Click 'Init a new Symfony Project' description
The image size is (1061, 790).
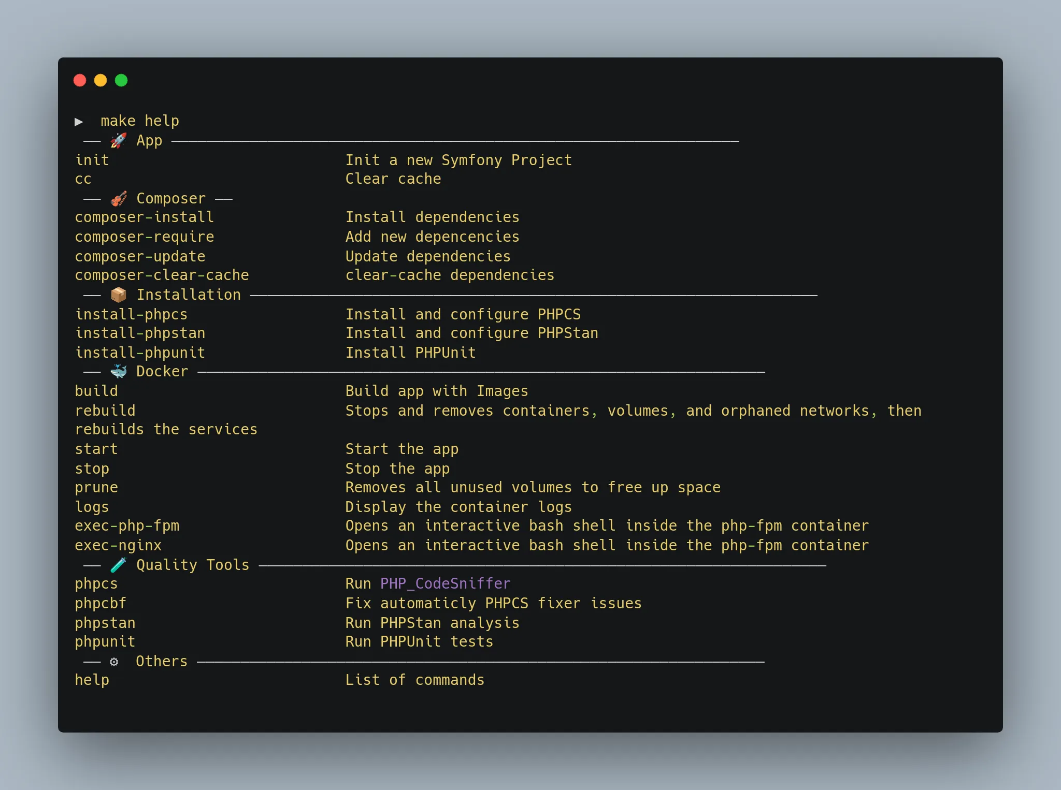coord(458,160)
